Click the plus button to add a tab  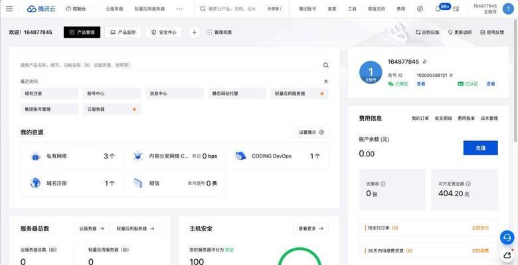[194, 32]
